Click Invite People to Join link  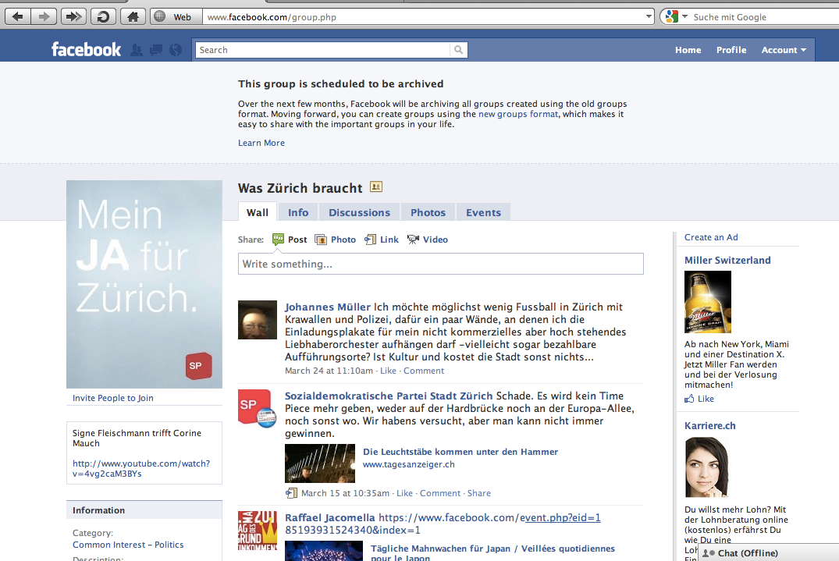point(113,398)
